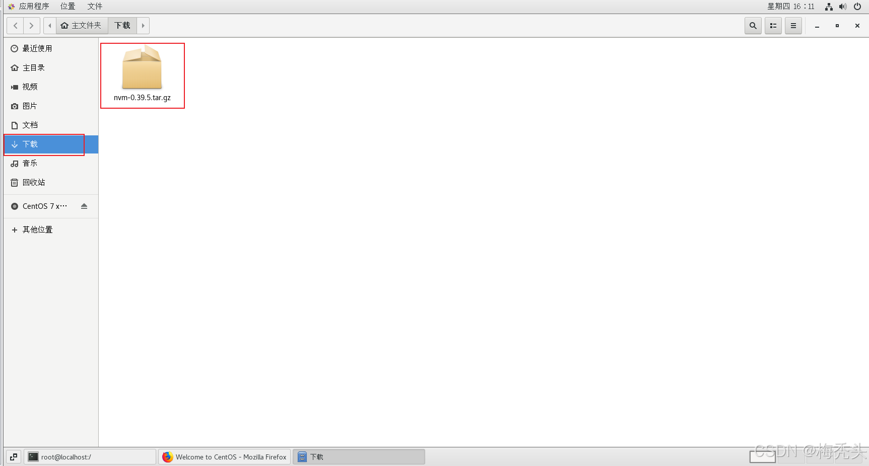Open the volume speaker icon
Image resolution: width=869 pixels, height=466 pixels.
pos(843,7)
